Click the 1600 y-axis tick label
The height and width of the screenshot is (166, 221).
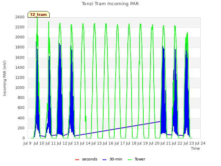20,57
